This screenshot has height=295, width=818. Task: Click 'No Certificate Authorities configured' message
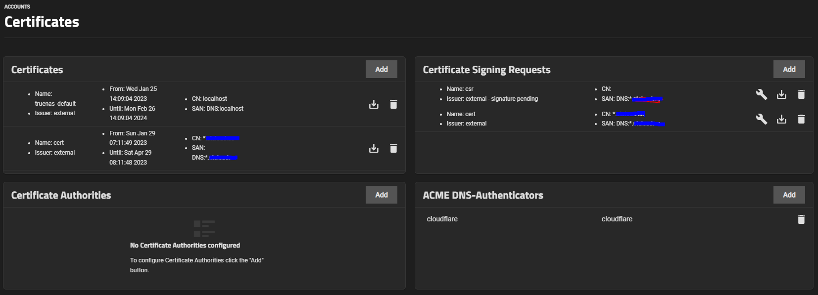185,245
